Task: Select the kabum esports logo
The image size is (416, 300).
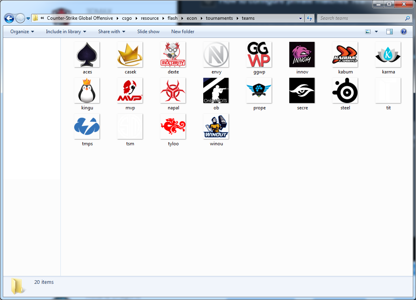Action: tap(345, 54)
